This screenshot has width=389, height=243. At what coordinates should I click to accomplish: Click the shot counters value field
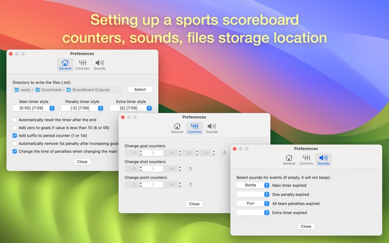click(x=153, y=169)
